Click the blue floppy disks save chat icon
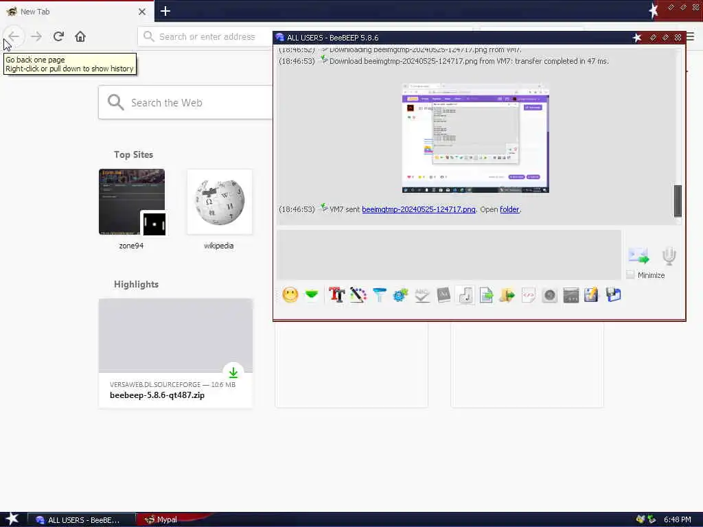Image resolution: width=703 pixels, height=527 pixels. click(x=613, y=295)
